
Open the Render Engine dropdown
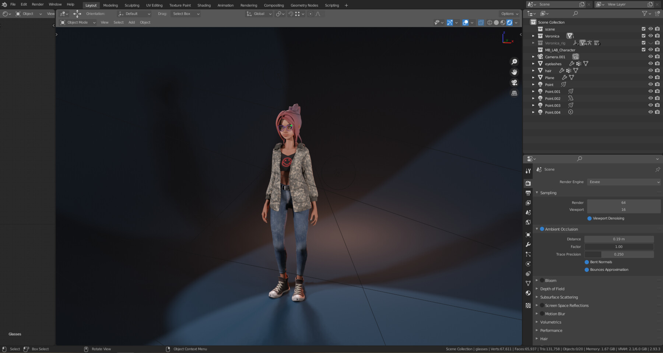[x=624, y=182]
